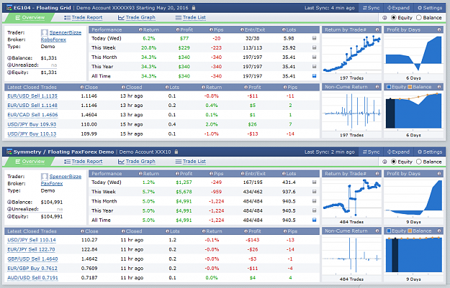
Task: Open the RoboForex broker link
Action: click(53, 40)
